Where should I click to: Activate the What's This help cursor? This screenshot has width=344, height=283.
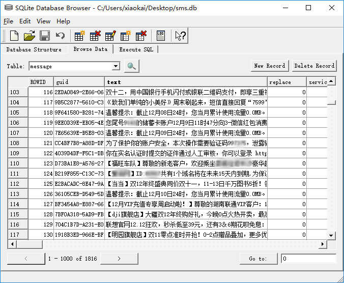tap(180, 36)
